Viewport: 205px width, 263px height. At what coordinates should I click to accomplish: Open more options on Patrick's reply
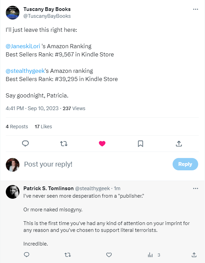195,188
